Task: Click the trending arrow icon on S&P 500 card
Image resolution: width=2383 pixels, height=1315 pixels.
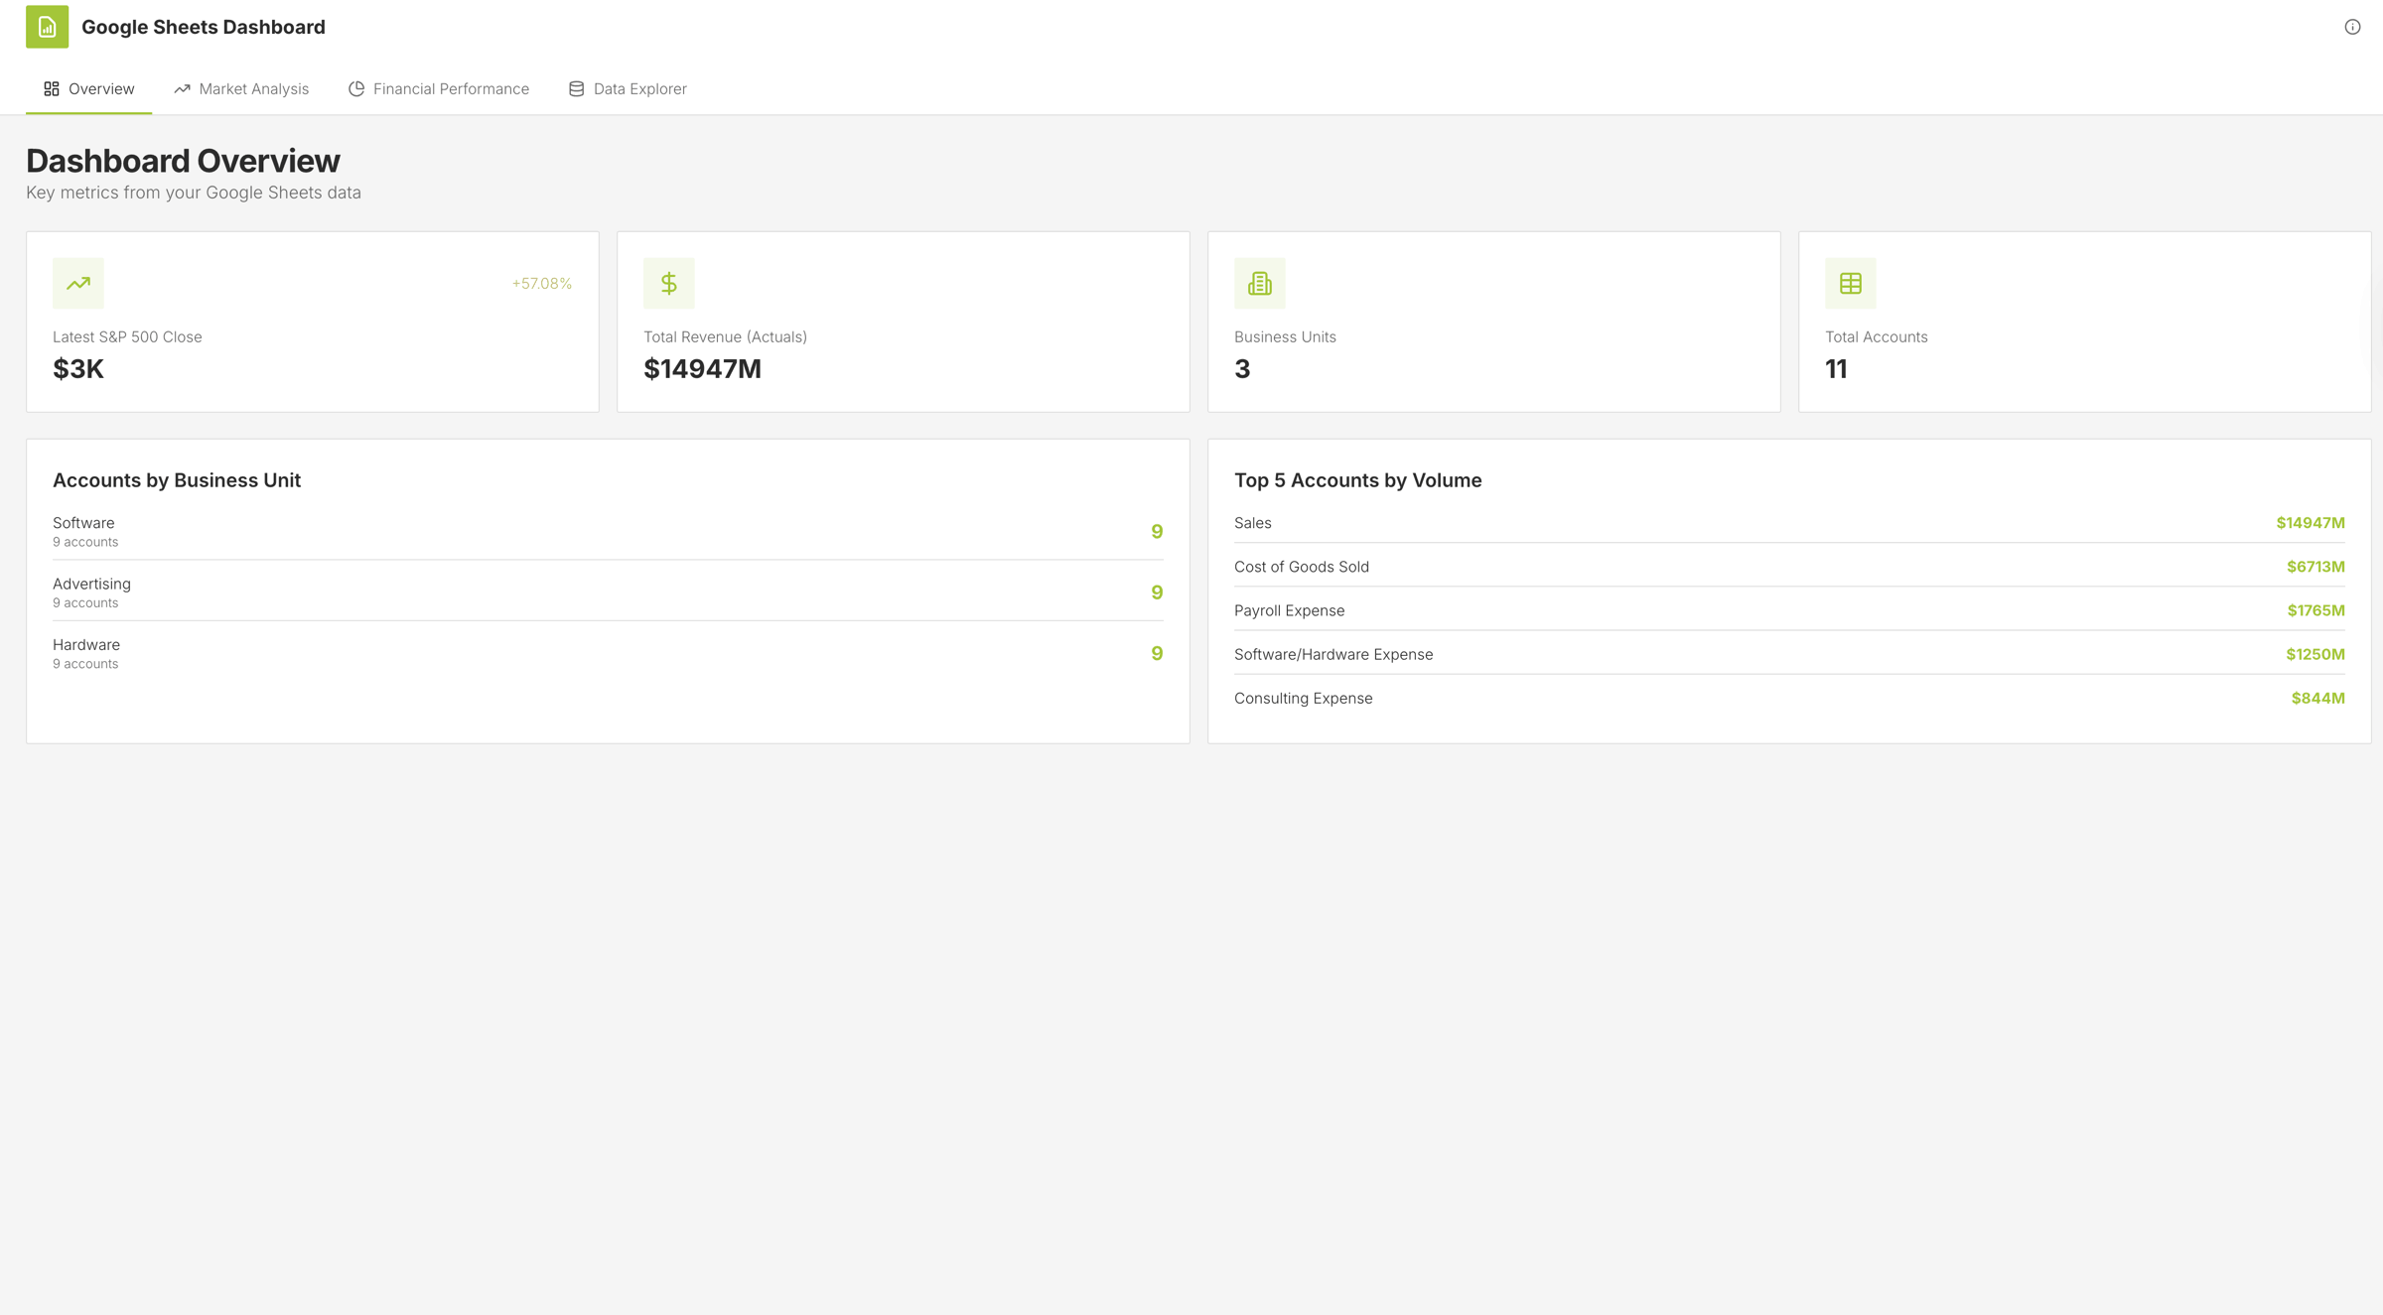Action: (77, 284)
